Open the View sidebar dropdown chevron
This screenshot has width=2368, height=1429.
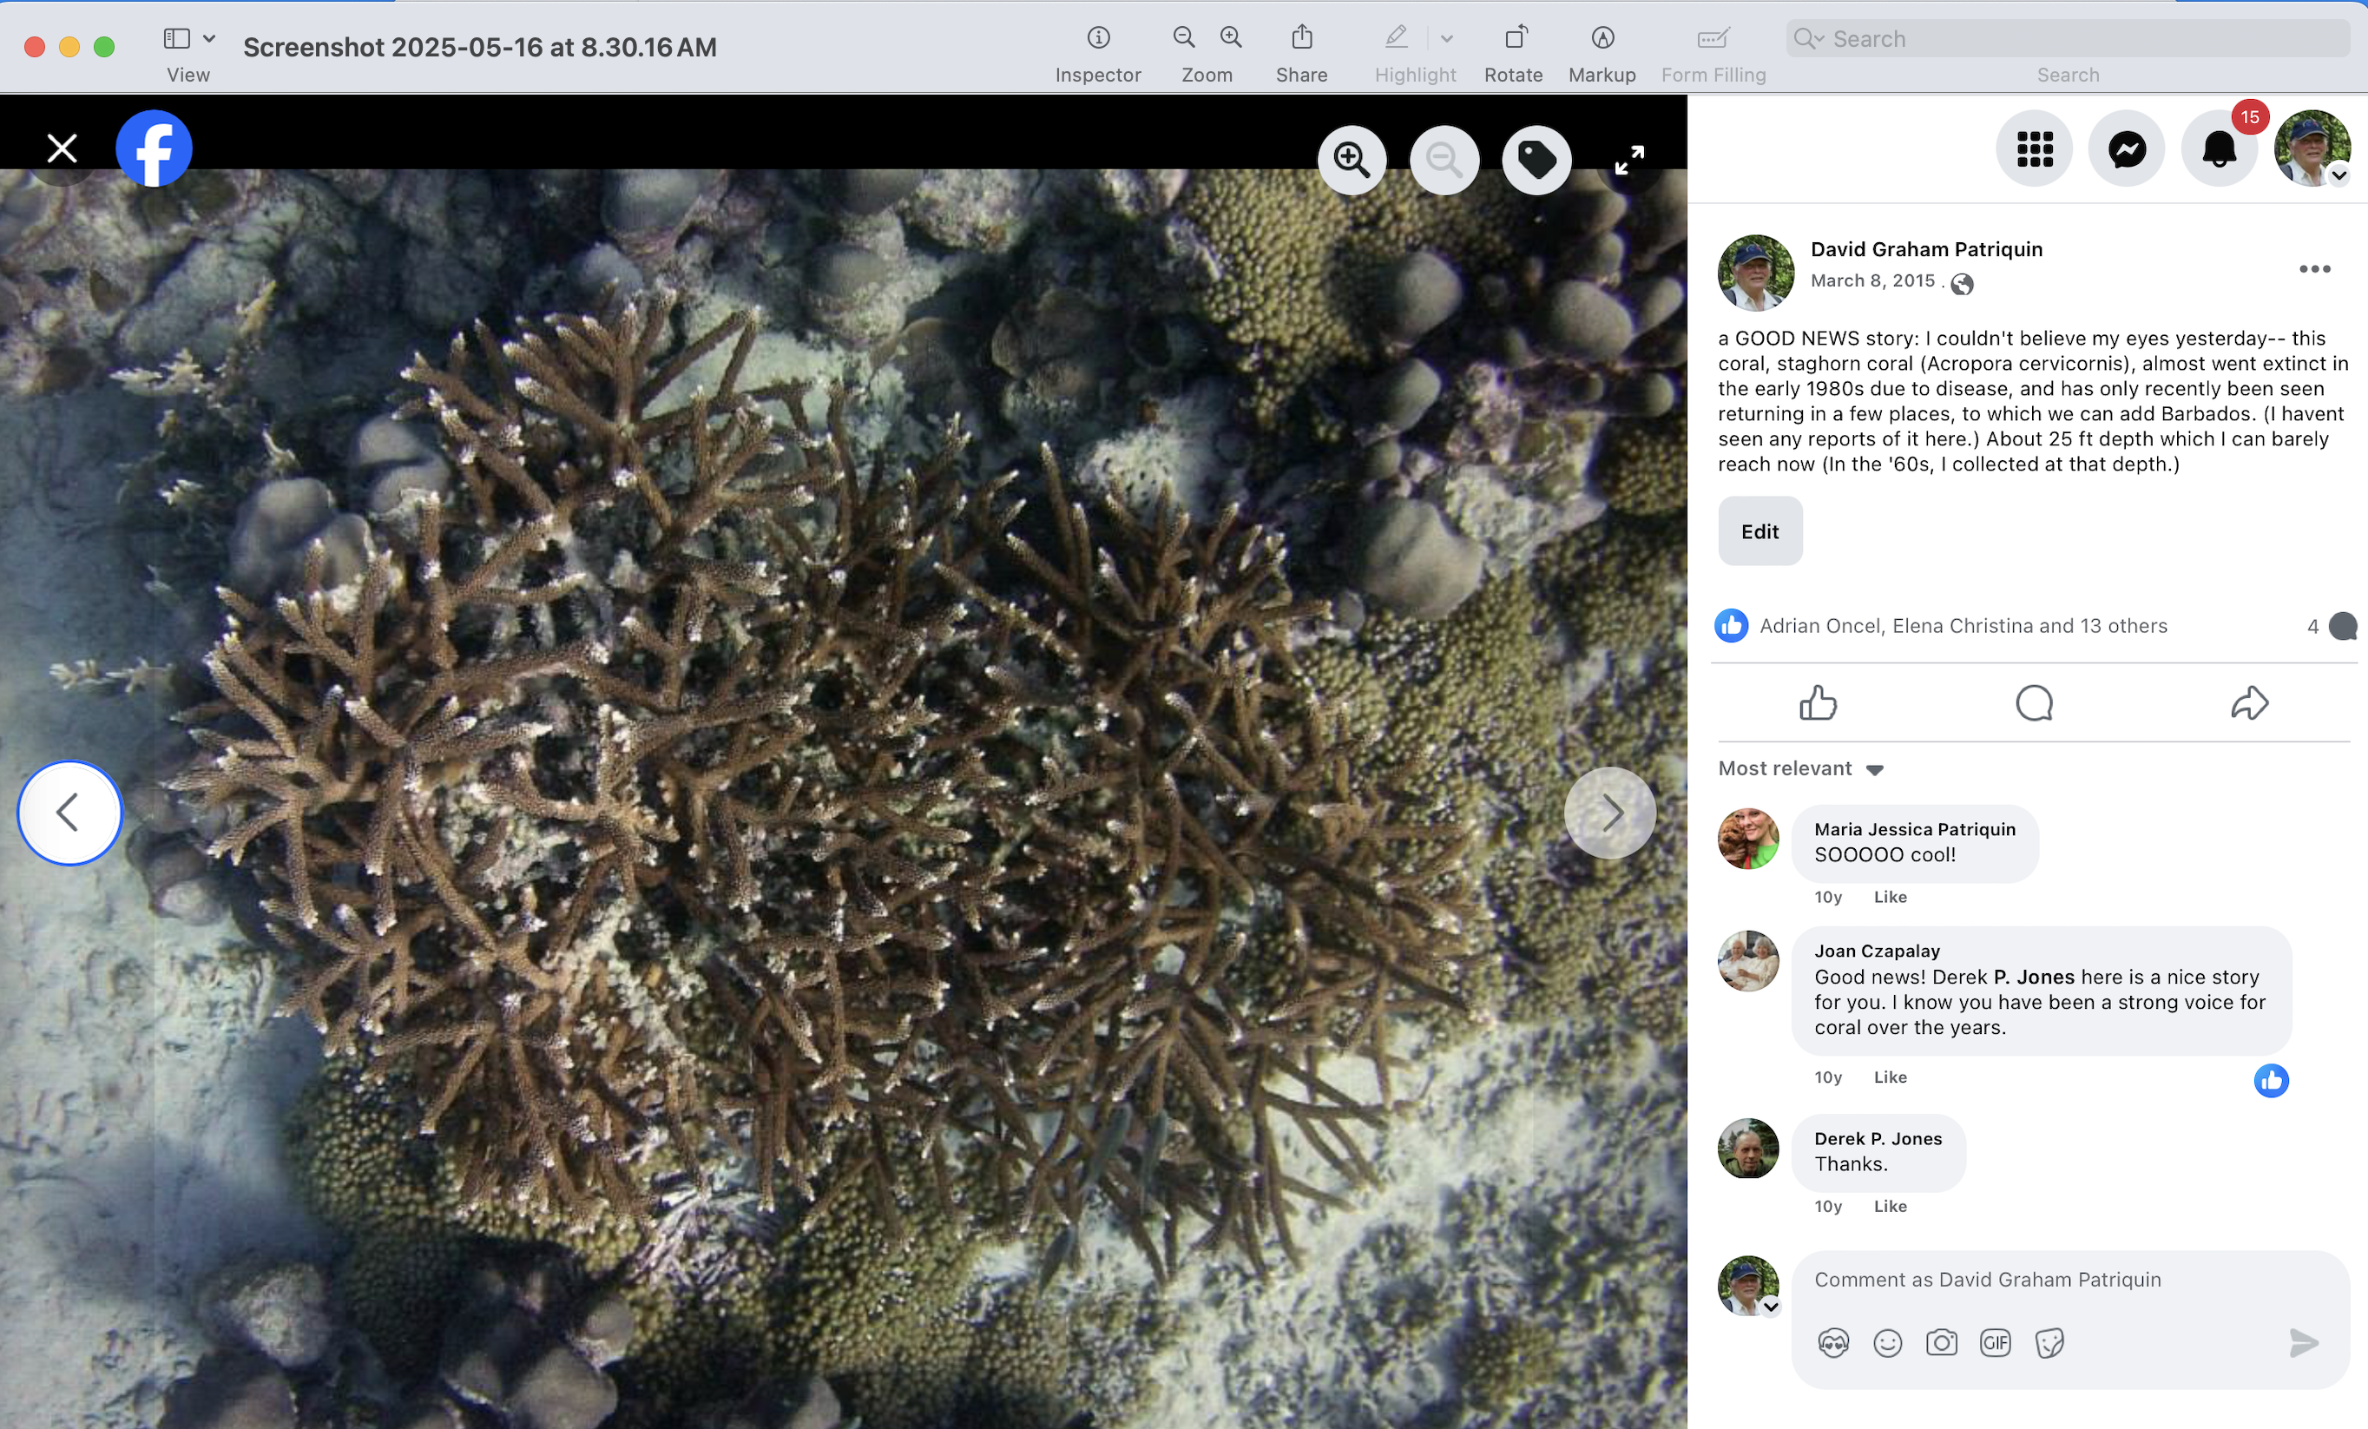pos(208,38)
